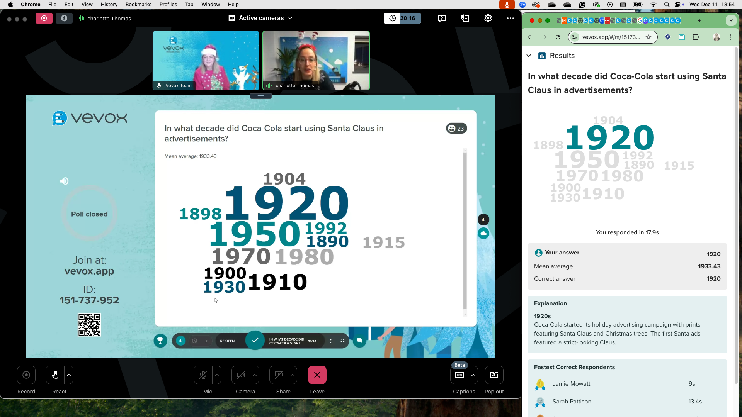Open meeting settings gear icon
Viewport: 742px width, 417px height.
tap(488, 18)
